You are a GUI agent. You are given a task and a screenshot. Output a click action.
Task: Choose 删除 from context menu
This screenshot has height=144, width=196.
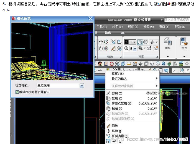point(132,126)
